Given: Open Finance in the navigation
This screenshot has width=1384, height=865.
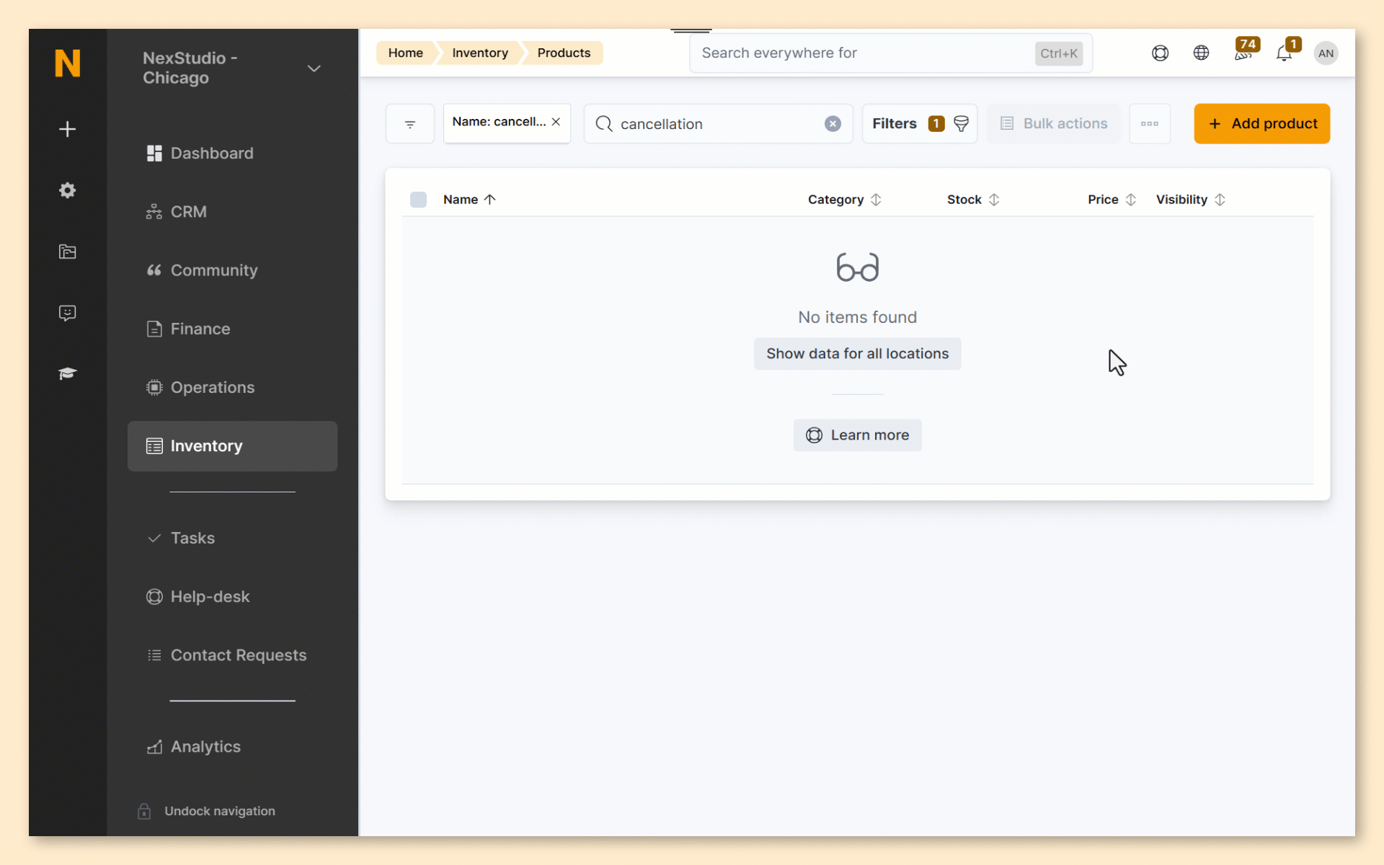Looking at the screenshot, I should [x=232, y=329].
